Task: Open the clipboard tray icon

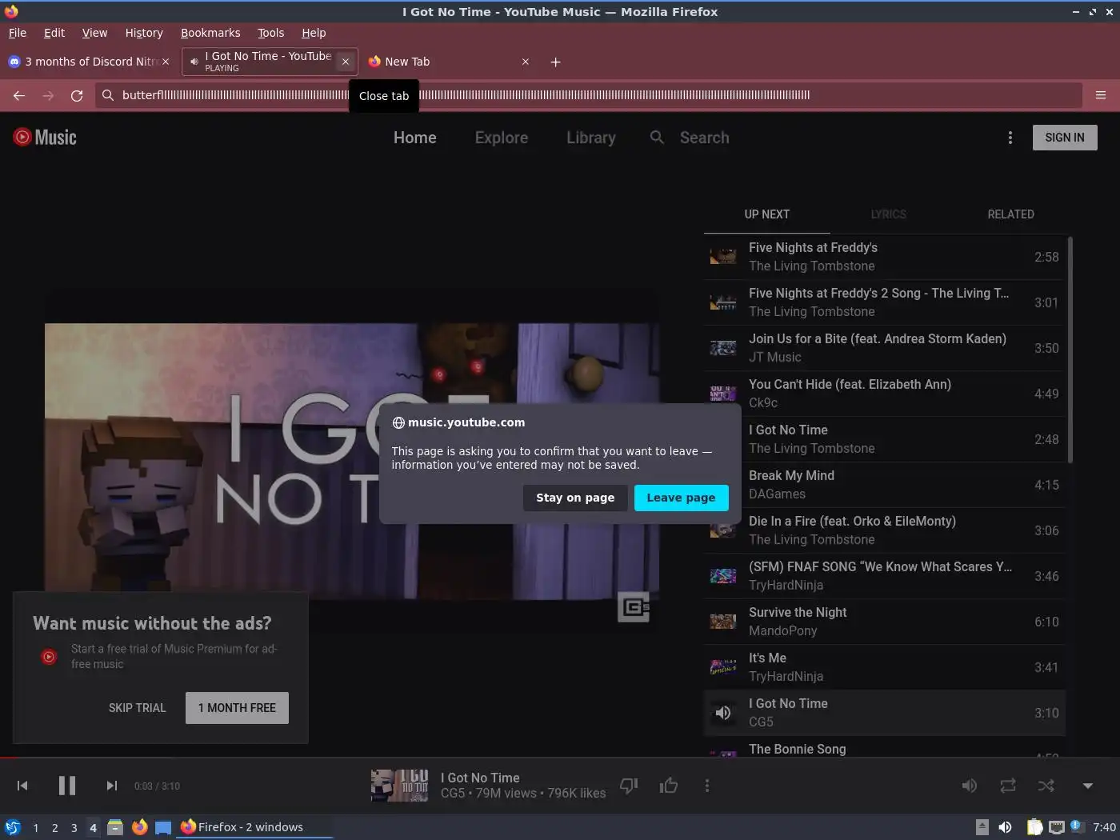Action: 1034,827
